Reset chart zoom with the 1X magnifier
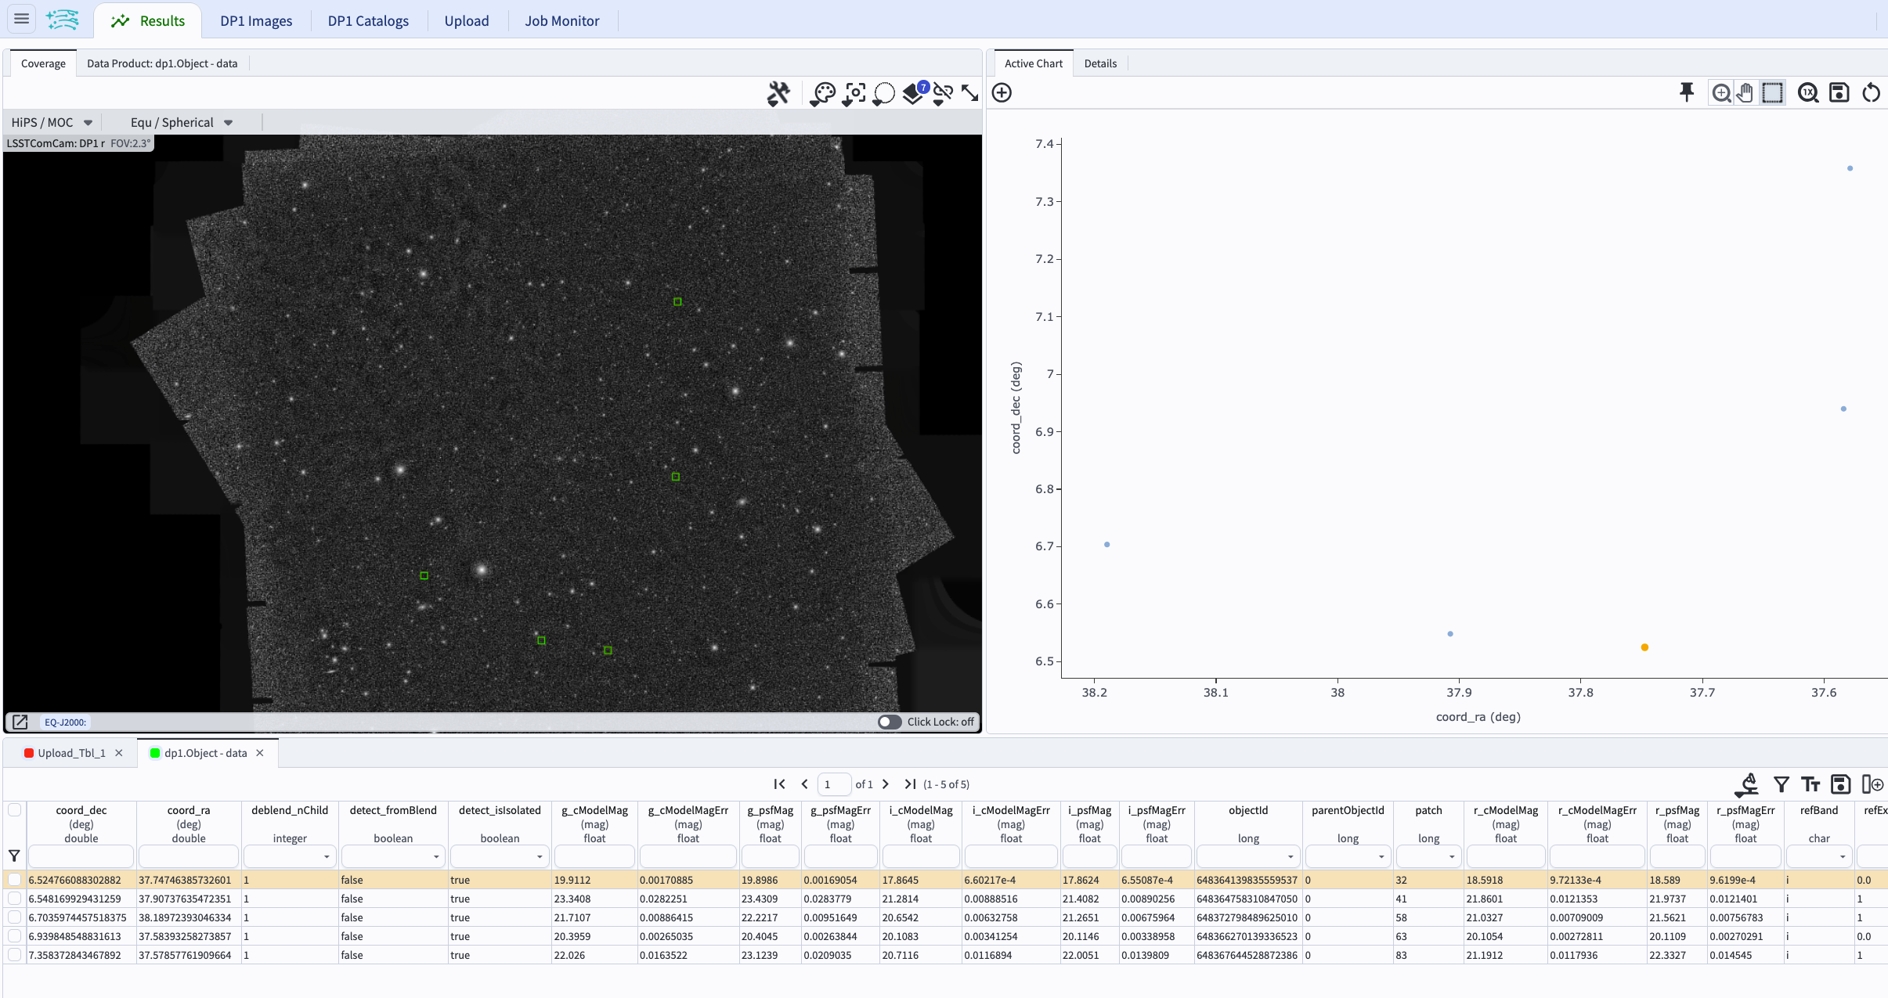The width and height of the screenshot is (1888, 998). [x=1808, y=93]
